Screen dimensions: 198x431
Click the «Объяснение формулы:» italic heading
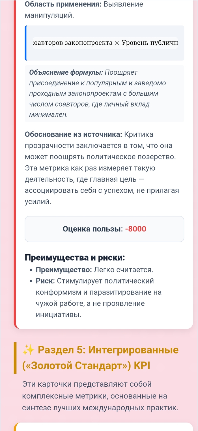(x=66, y=72)
